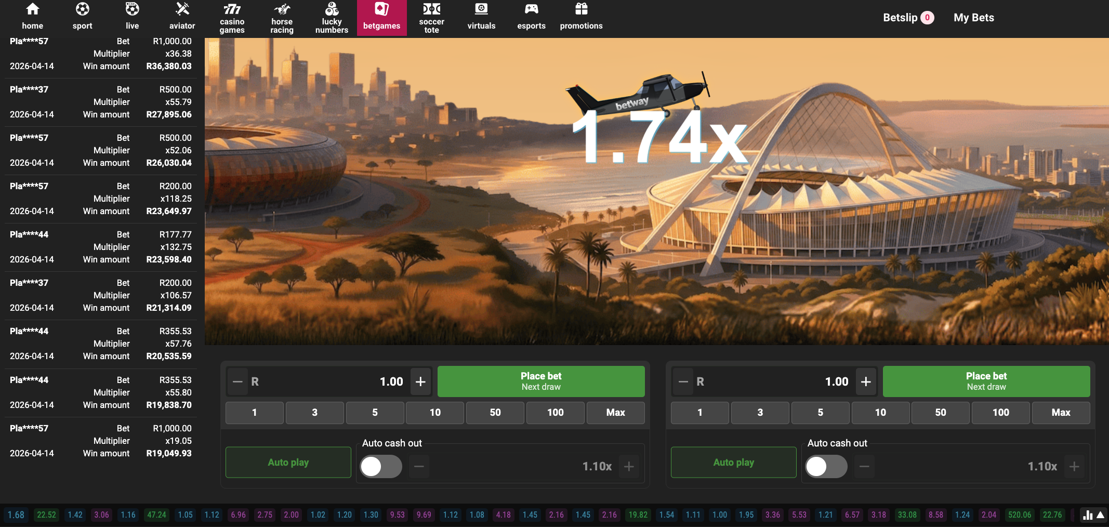Set right panel stake to 50

(x=941, y=413)
